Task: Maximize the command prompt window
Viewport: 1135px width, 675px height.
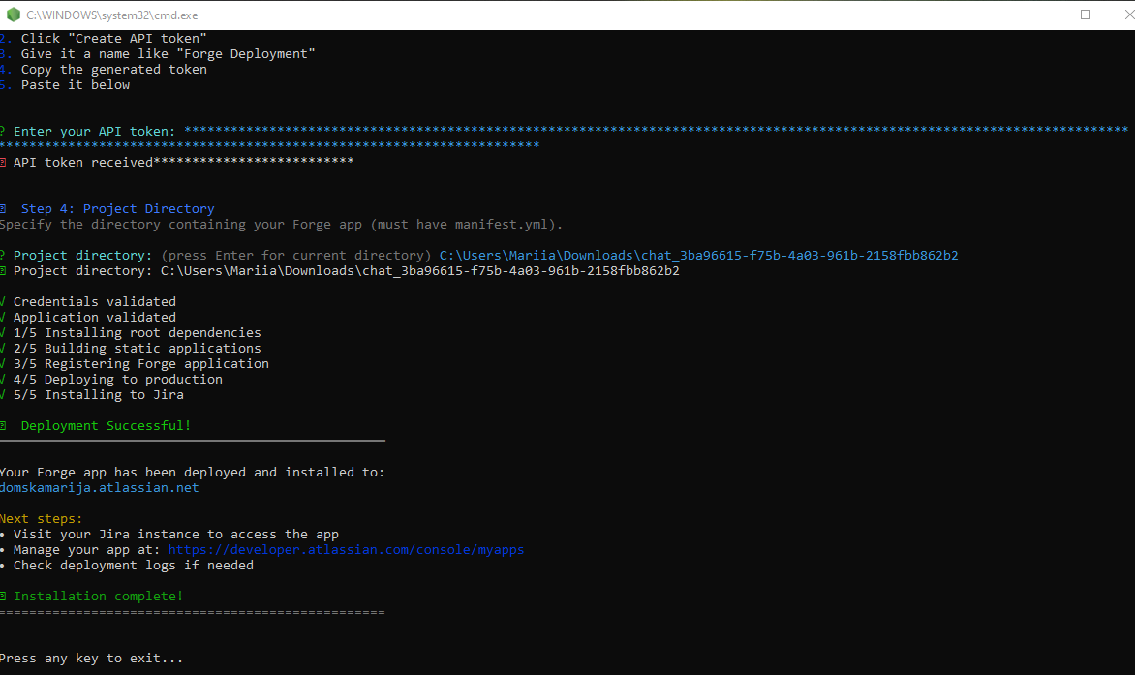Action: coord(1084,15)
